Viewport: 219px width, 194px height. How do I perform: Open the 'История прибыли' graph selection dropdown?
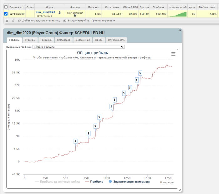click(x=78, y=47)
